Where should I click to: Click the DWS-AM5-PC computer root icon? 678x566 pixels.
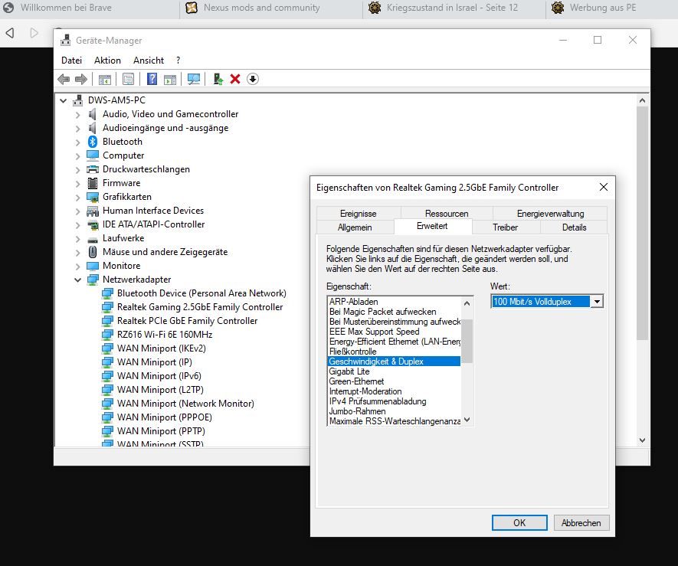[x=78, y=100]
